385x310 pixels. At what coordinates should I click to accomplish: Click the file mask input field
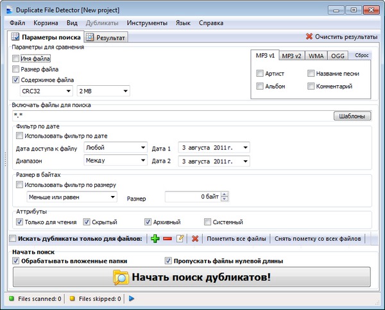pos(170,116)
